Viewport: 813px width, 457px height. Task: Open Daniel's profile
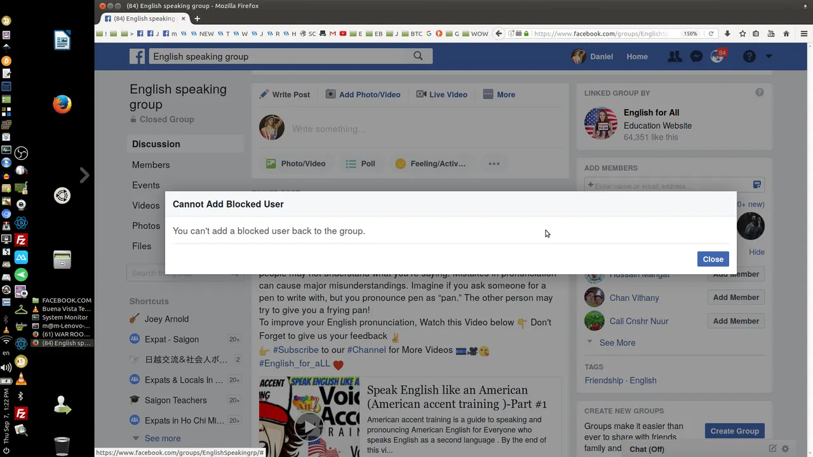click(x=593, y=56)
